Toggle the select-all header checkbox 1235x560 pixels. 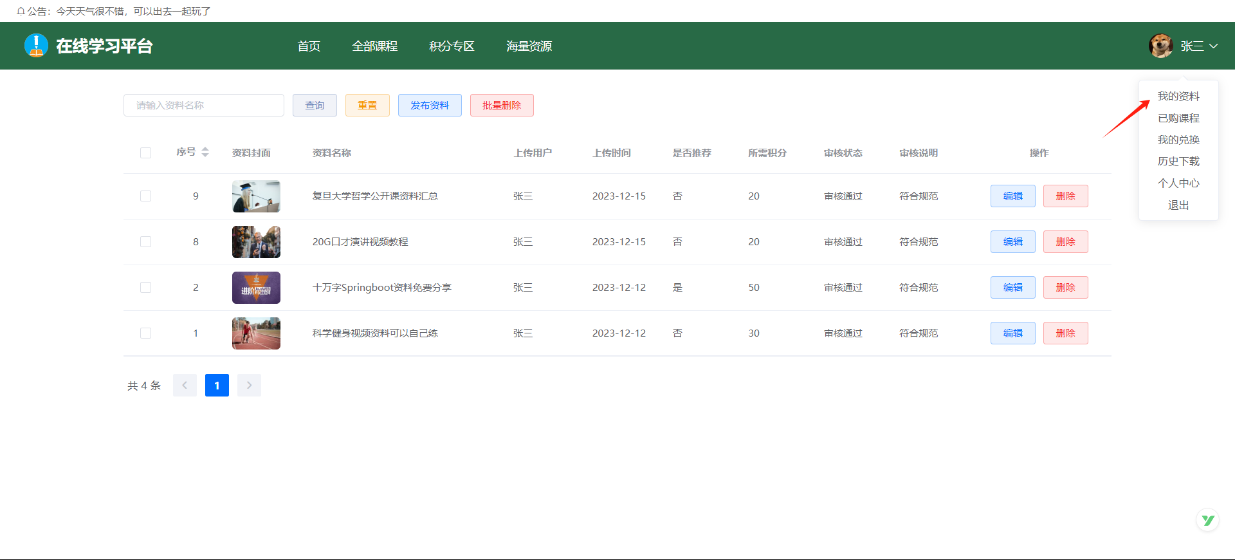tap(145, 153)
